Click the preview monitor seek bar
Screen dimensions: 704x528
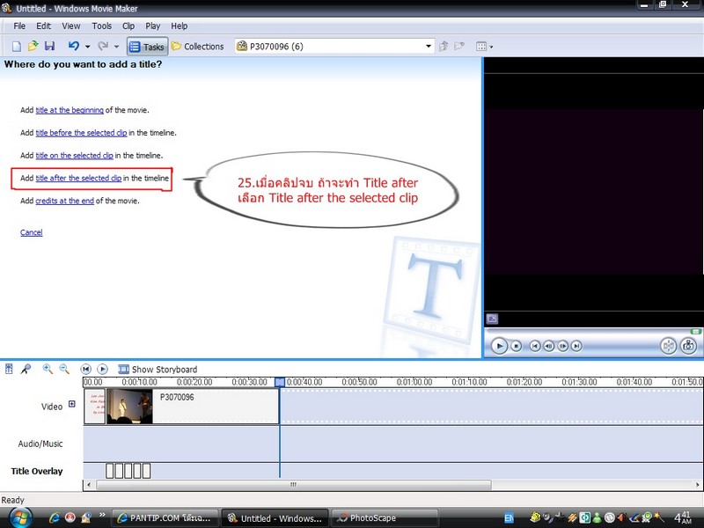pyautogui.click(x=592, y=332)
